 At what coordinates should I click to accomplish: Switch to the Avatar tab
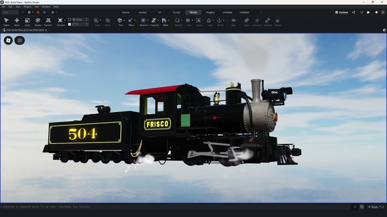[143, 12]
